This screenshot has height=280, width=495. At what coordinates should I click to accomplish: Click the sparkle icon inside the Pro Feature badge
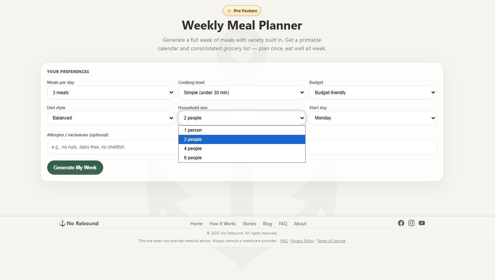pyautogui.click(x=229, y=11)
